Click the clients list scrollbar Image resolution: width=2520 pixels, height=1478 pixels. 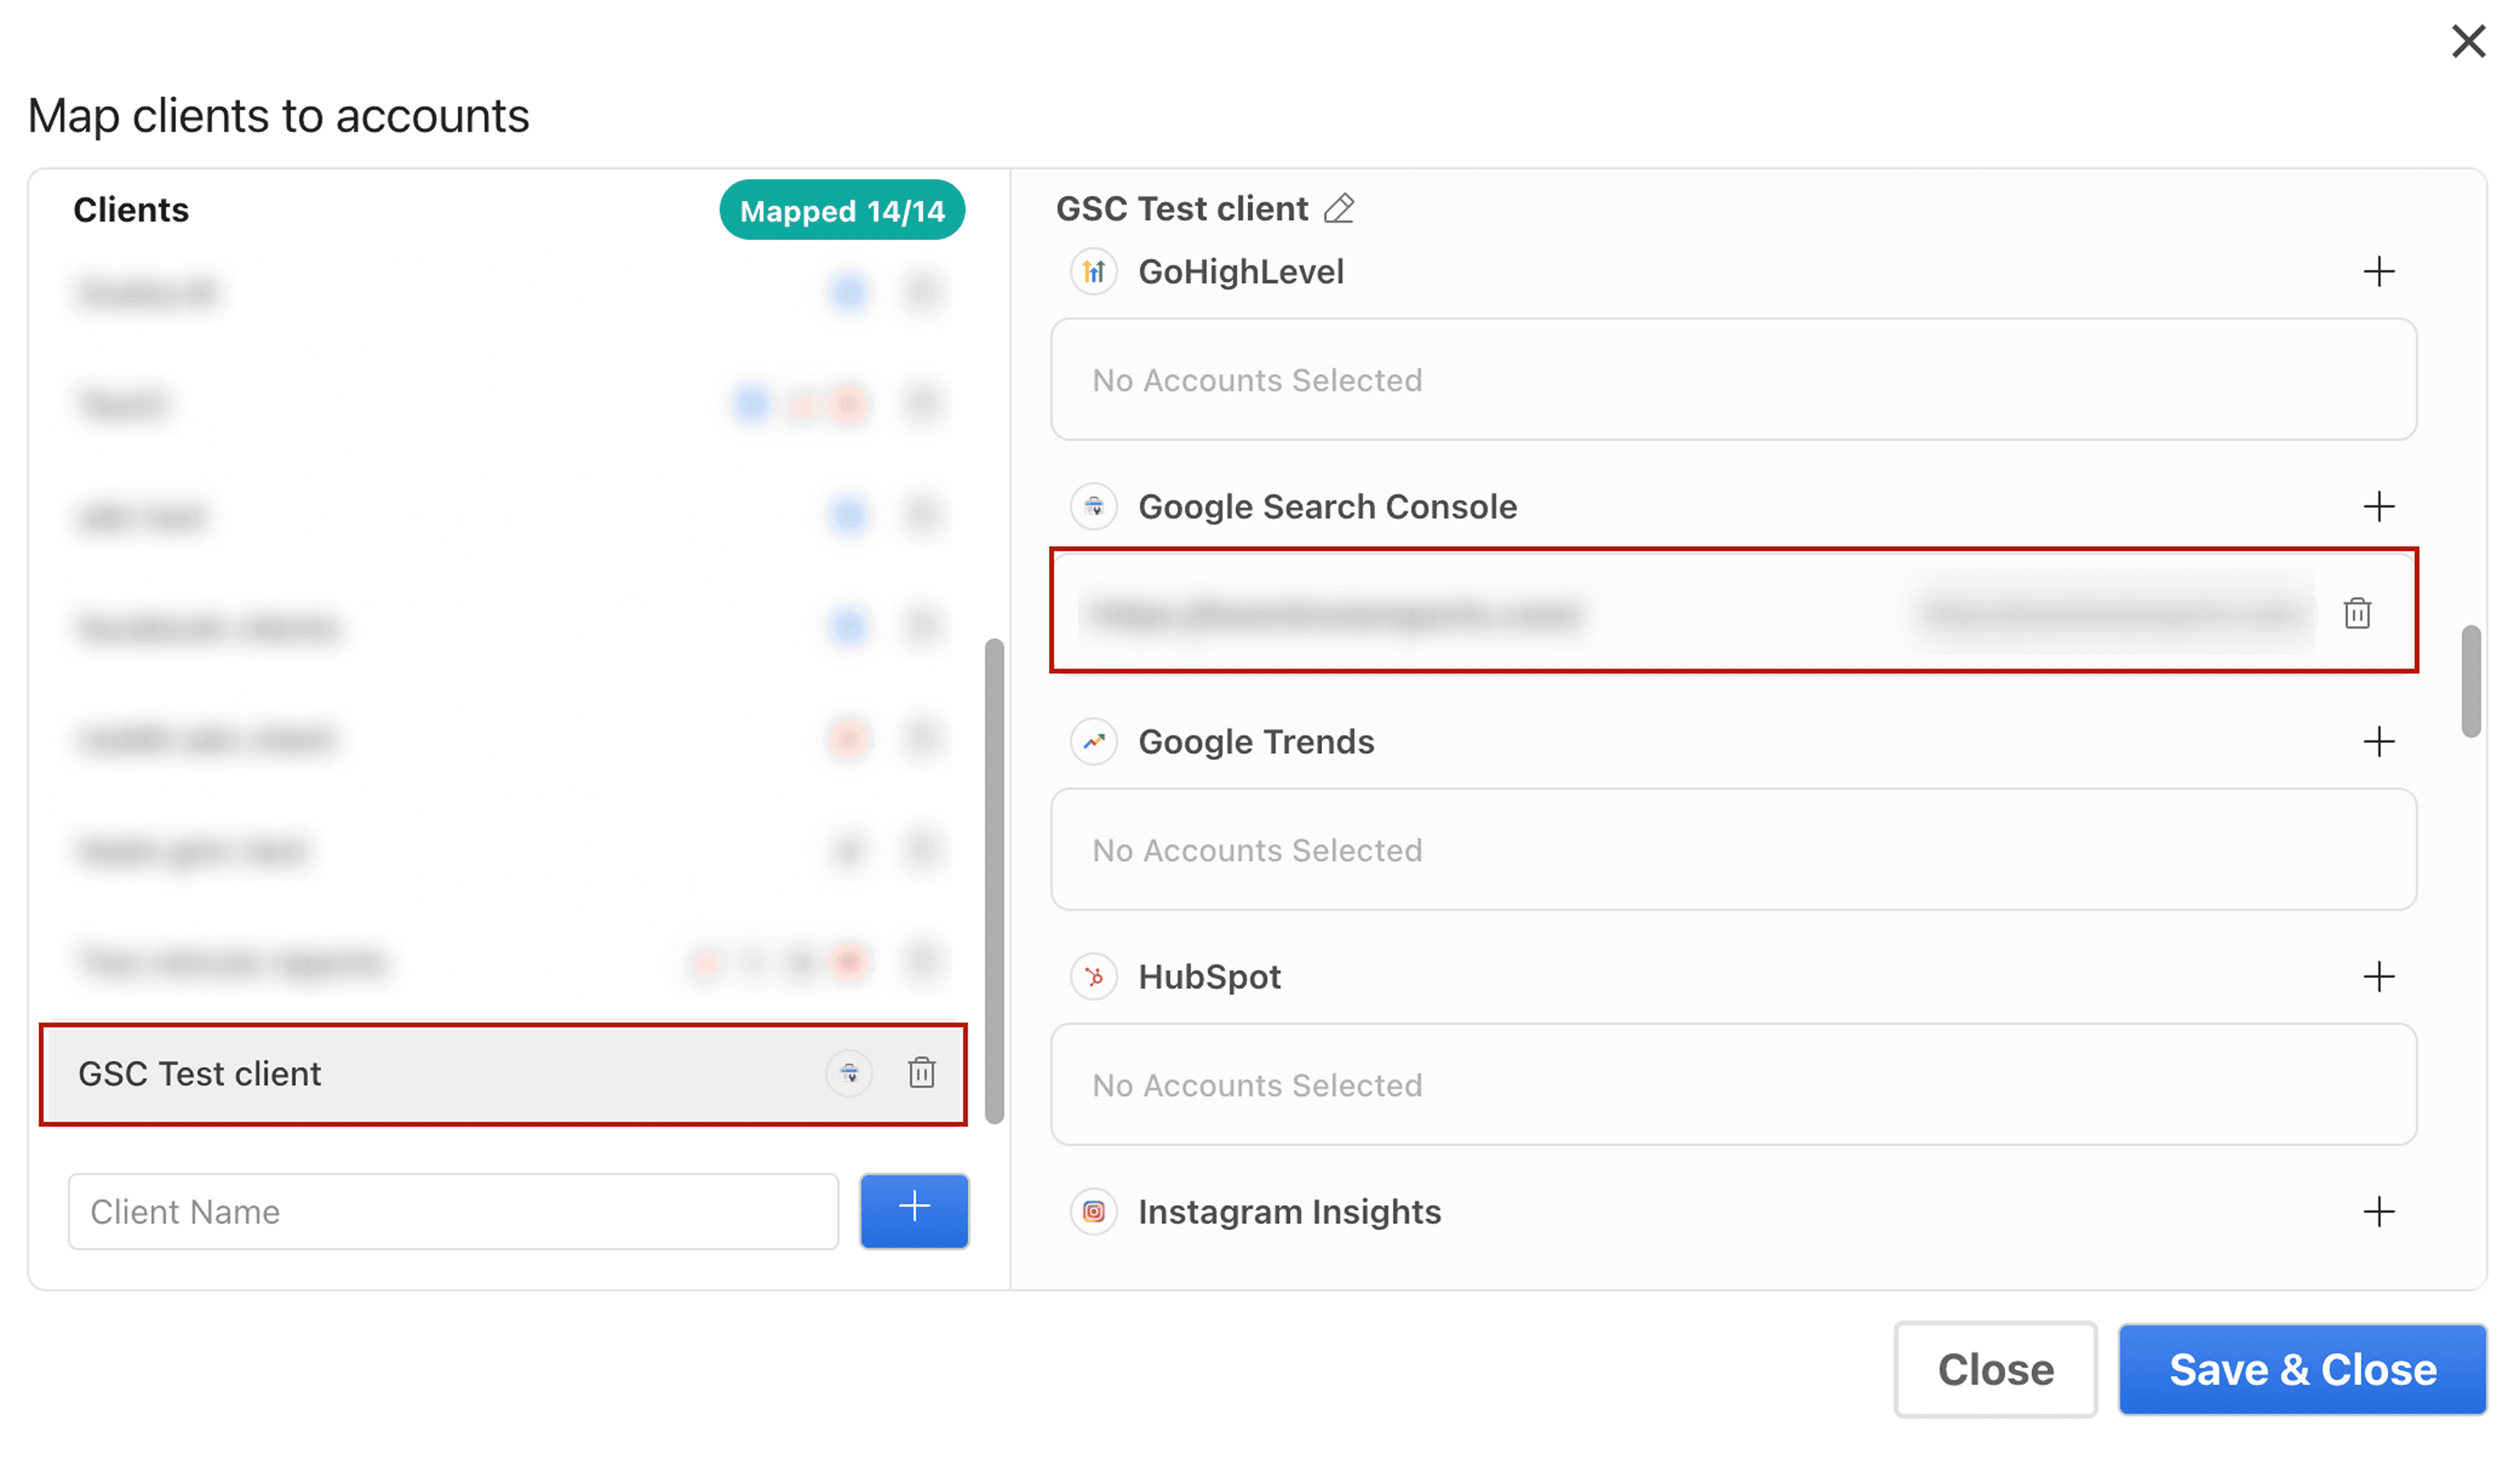[x=994, y=881]
